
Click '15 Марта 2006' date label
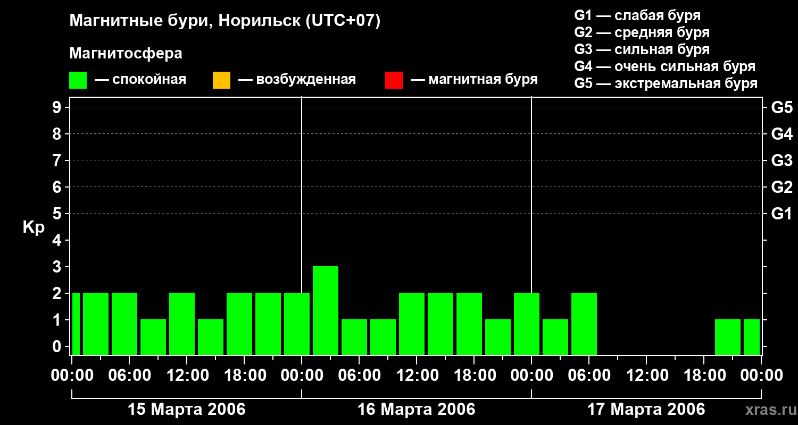(187, 410)
